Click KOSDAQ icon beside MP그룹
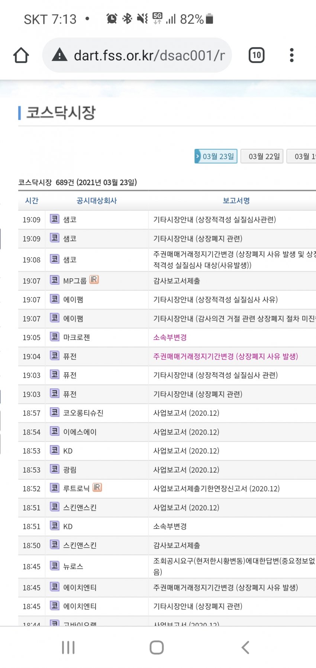Screen dimensions: 316x668 pos(55,280)
